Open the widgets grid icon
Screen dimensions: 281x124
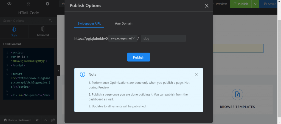click(x=28, y=4)
